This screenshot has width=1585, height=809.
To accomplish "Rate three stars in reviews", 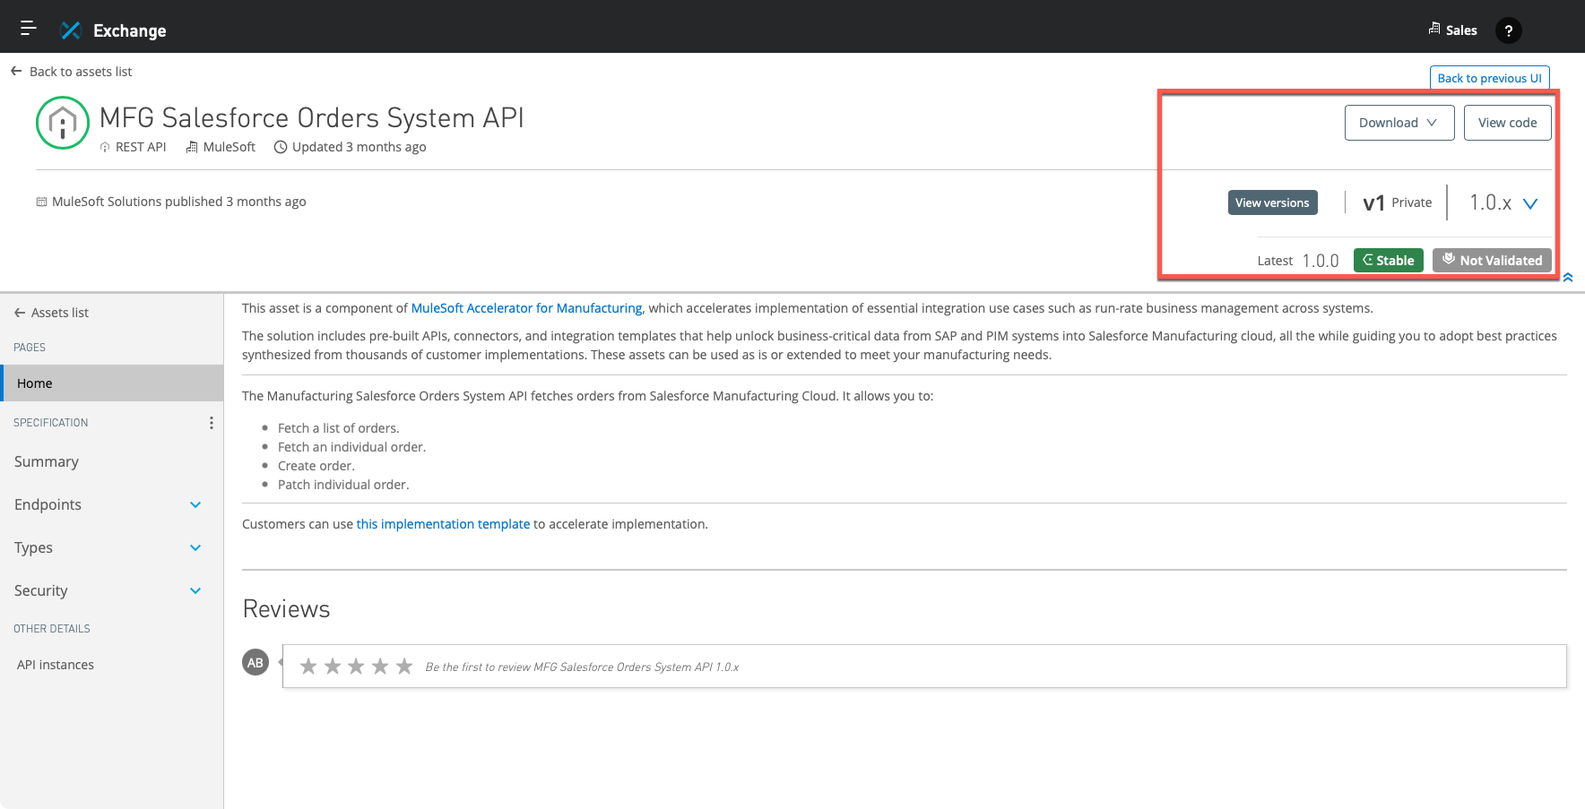I will click(356, 666).
